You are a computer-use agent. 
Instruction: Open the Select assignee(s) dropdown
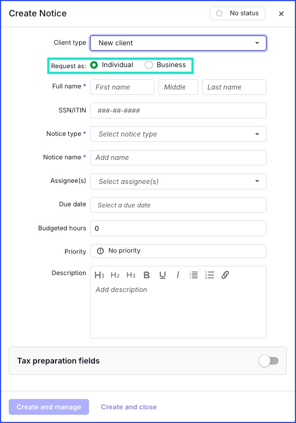(178, 182)
